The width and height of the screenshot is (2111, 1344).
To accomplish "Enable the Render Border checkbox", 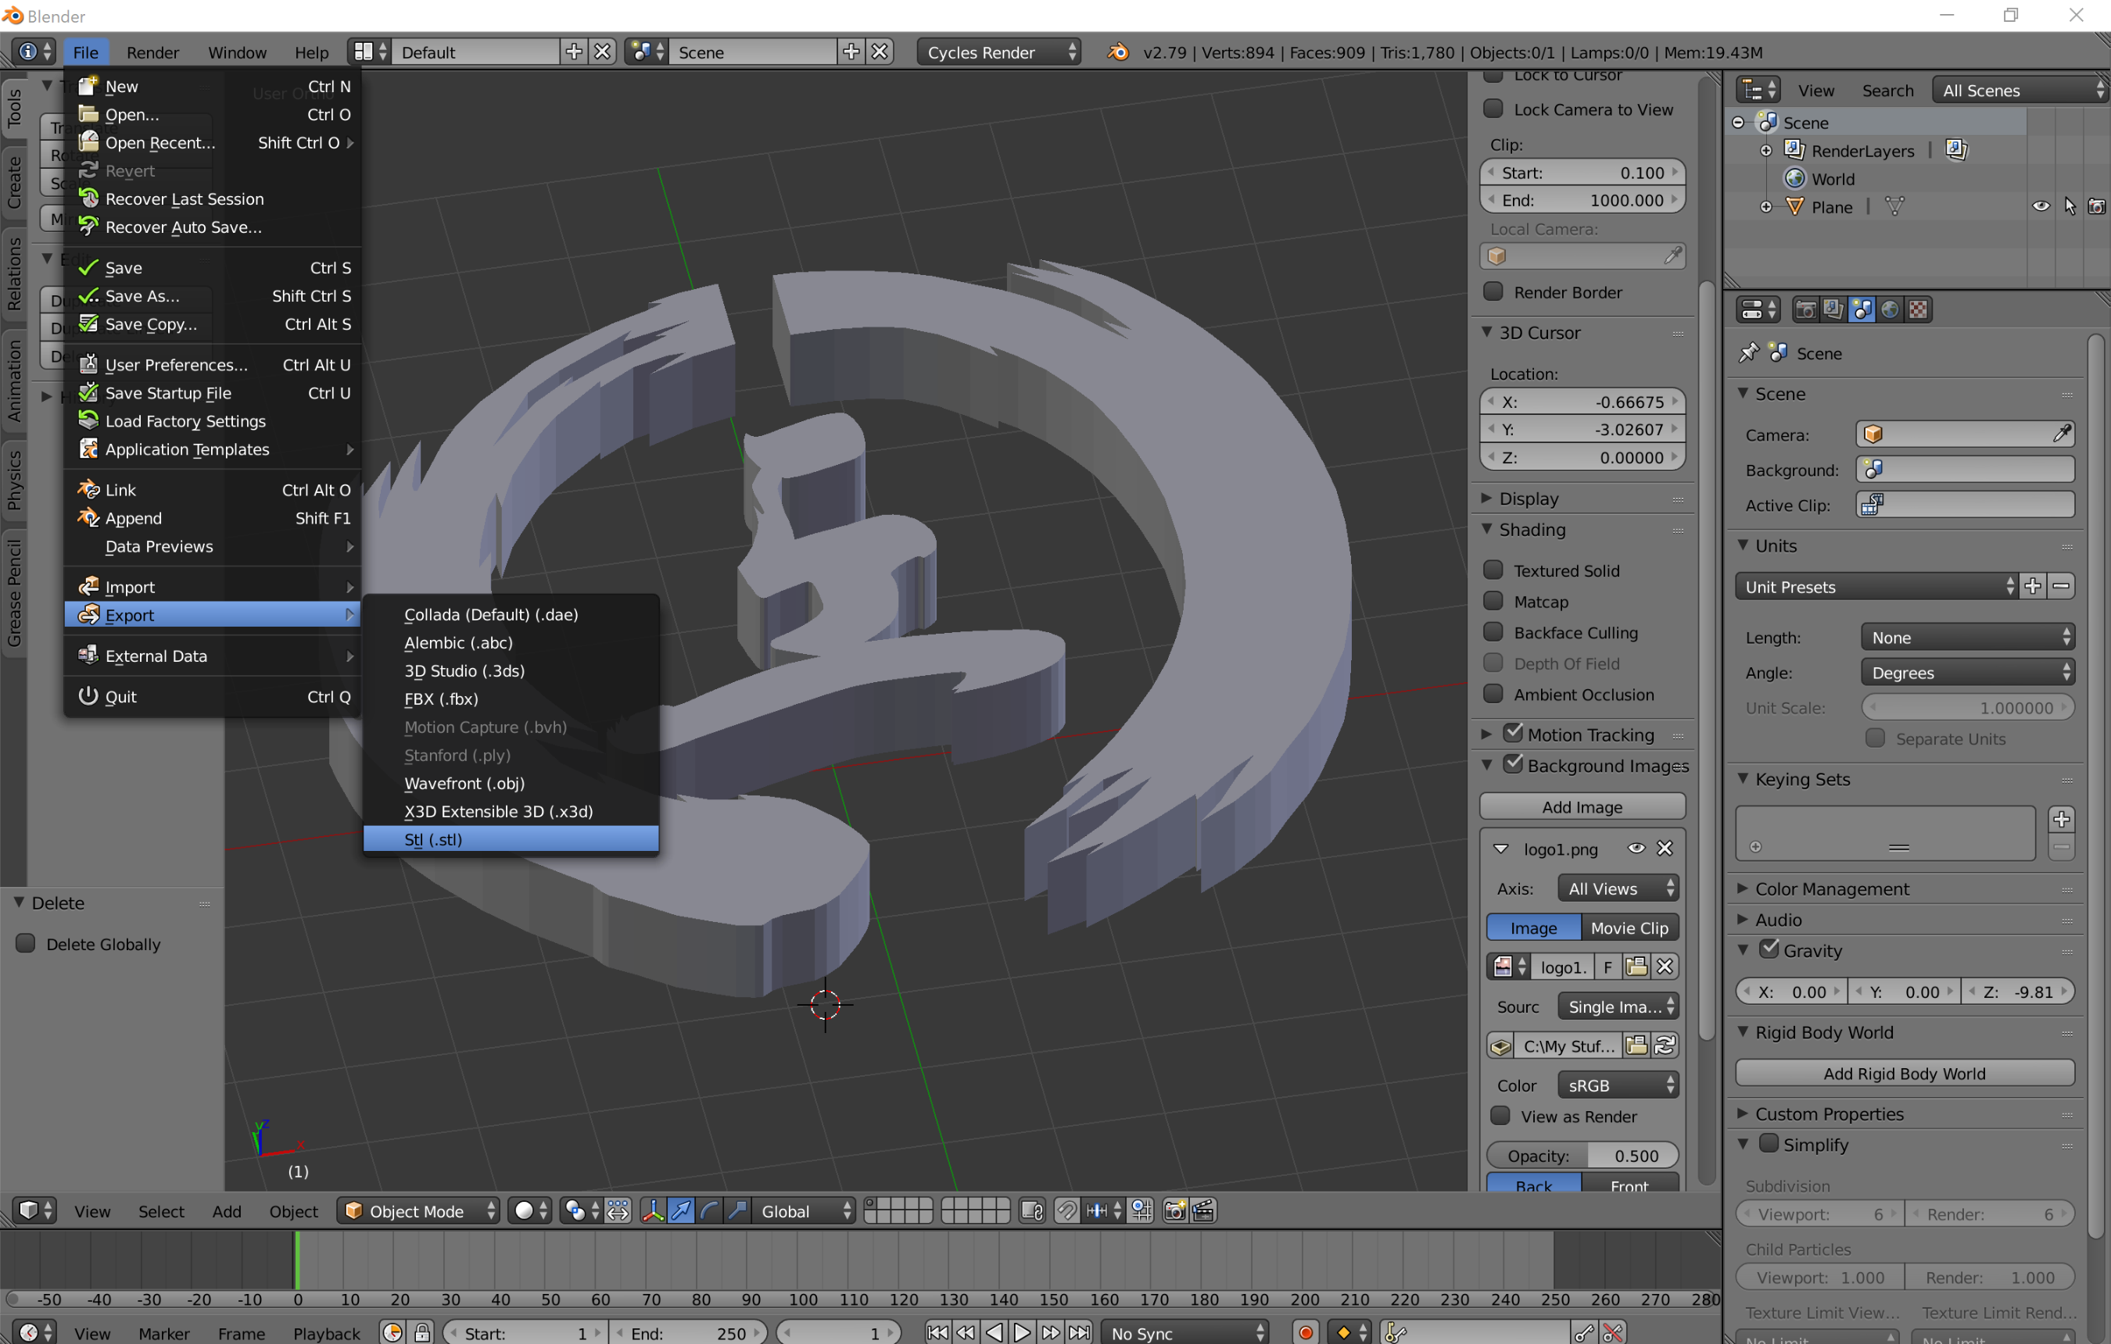I will point(1493,291).
